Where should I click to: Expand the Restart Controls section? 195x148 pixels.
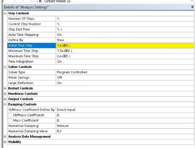point(5,88)
